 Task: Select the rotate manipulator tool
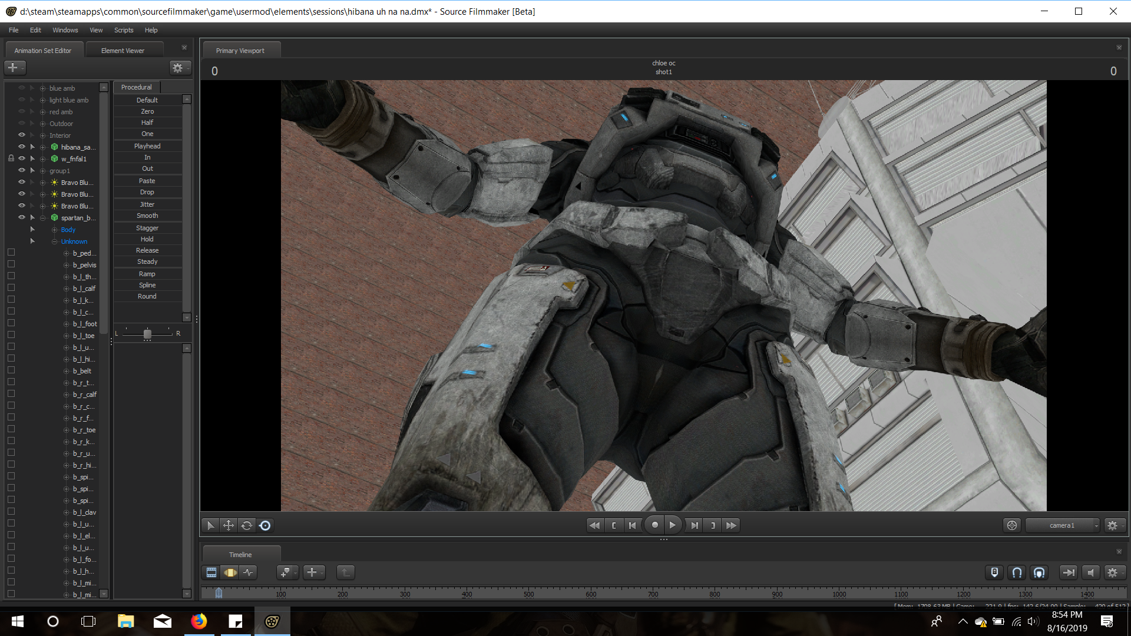247,525
